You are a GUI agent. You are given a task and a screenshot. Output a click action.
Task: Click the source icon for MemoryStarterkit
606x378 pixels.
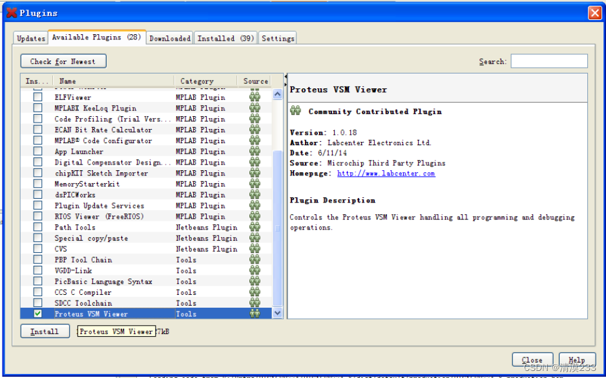(255, 184)
